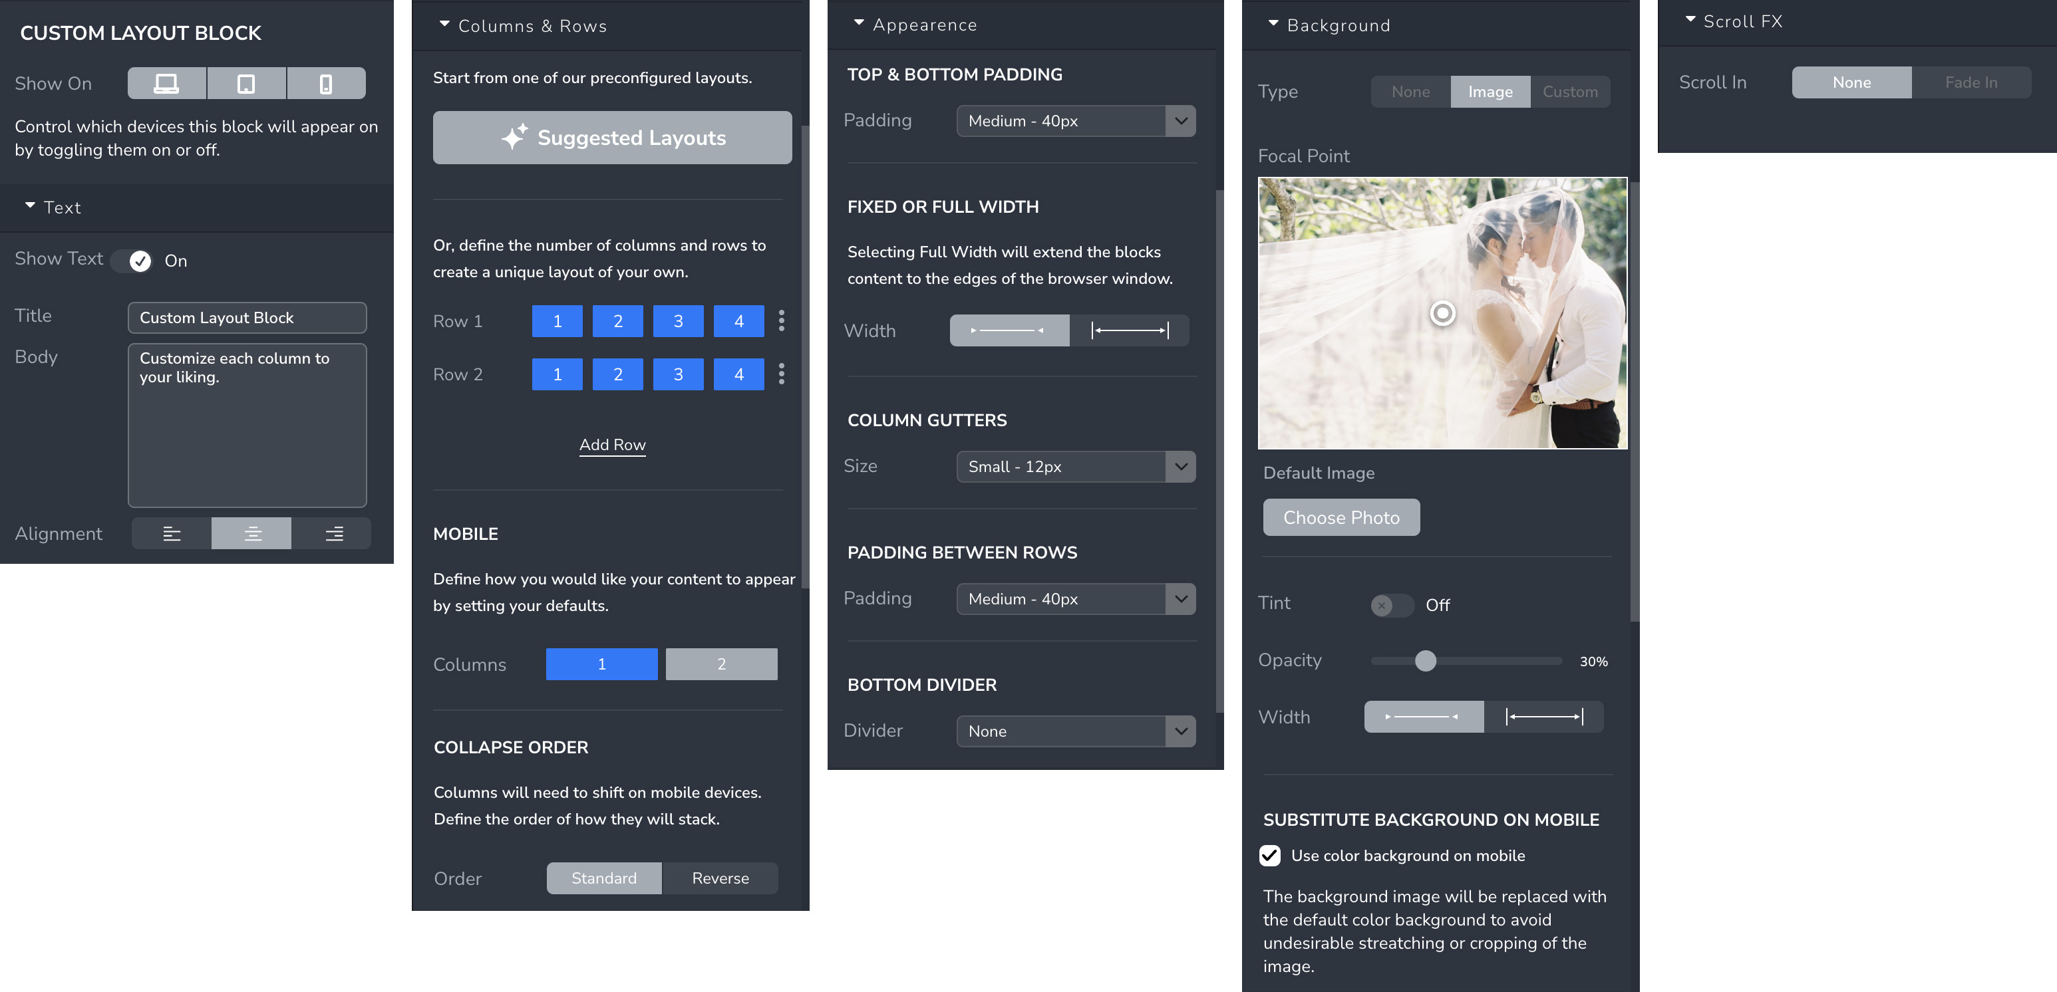2057x992 pixels.
Task: Click the three-dot menu icon for Row 2
Action: coord(782,374)
